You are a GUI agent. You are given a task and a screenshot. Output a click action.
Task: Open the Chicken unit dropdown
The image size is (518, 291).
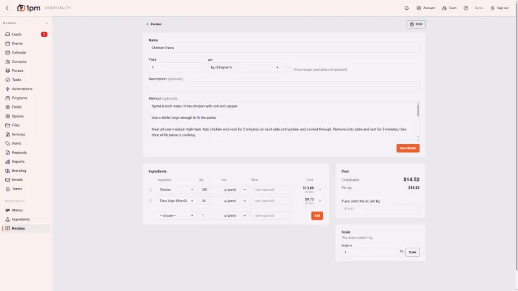click(x=235, y=189)
